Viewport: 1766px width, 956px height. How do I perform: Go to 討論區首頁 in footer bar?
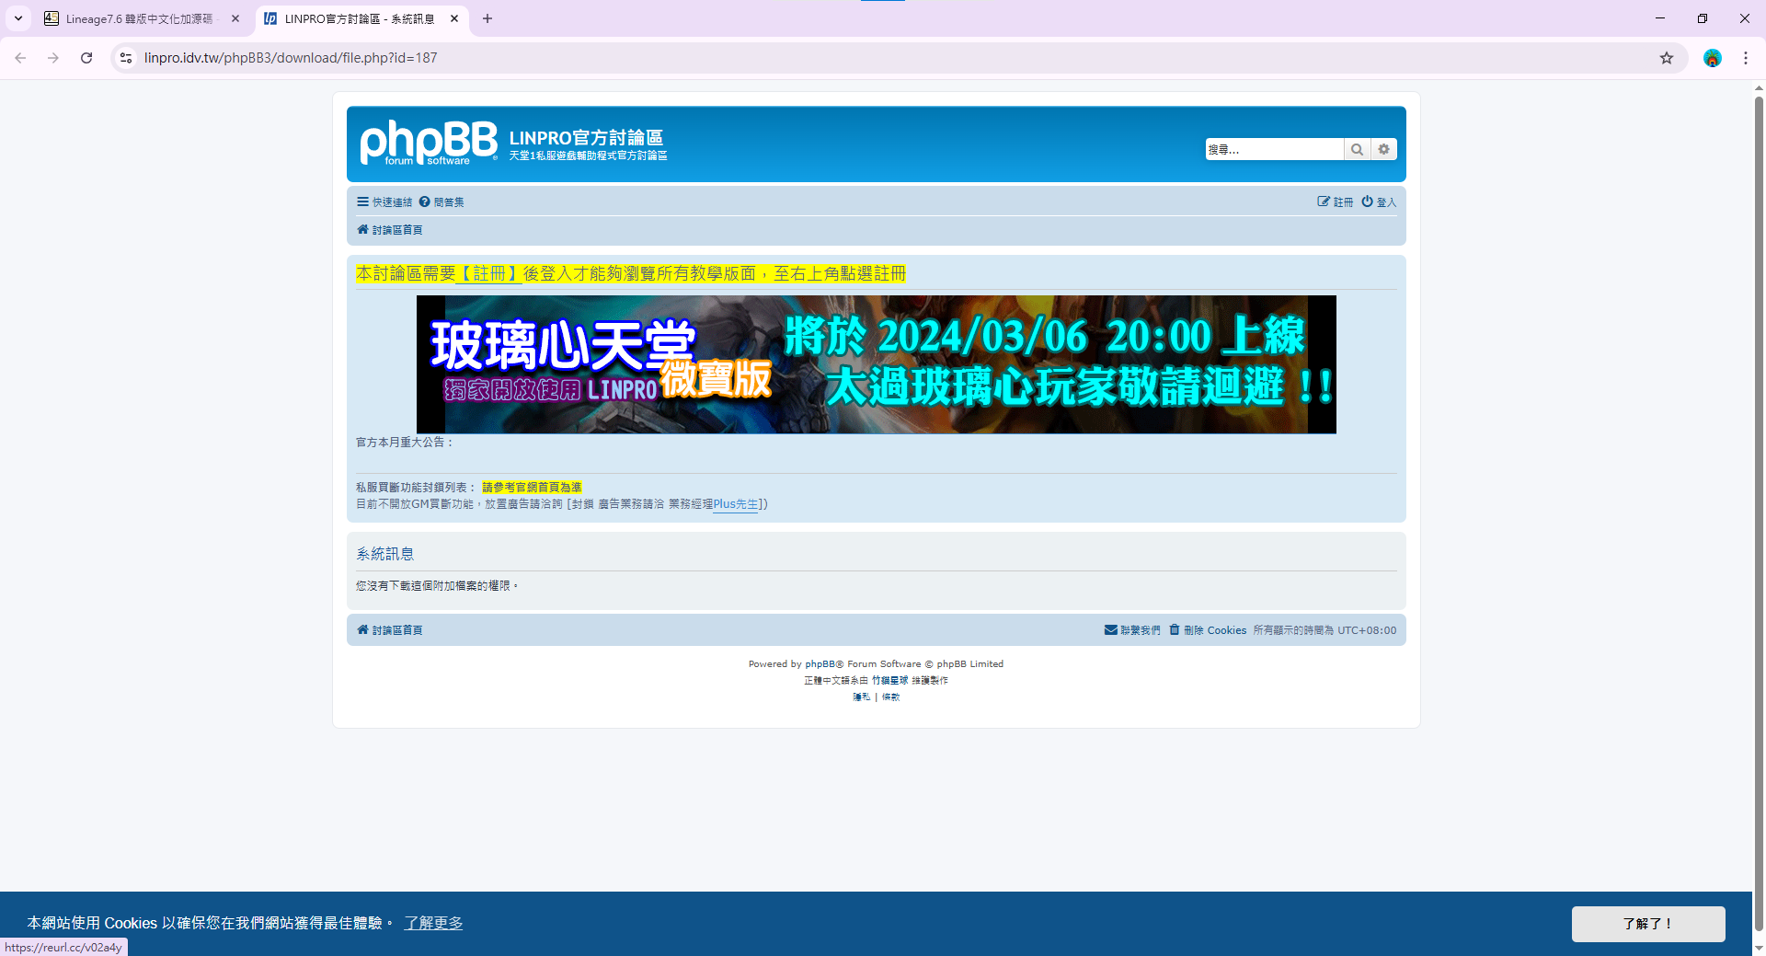coord(390,630)
